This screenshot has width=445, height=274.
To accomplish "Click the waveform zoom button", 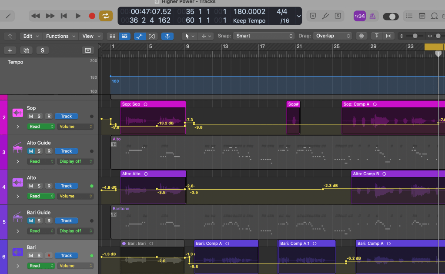I will tap(361, 36).
